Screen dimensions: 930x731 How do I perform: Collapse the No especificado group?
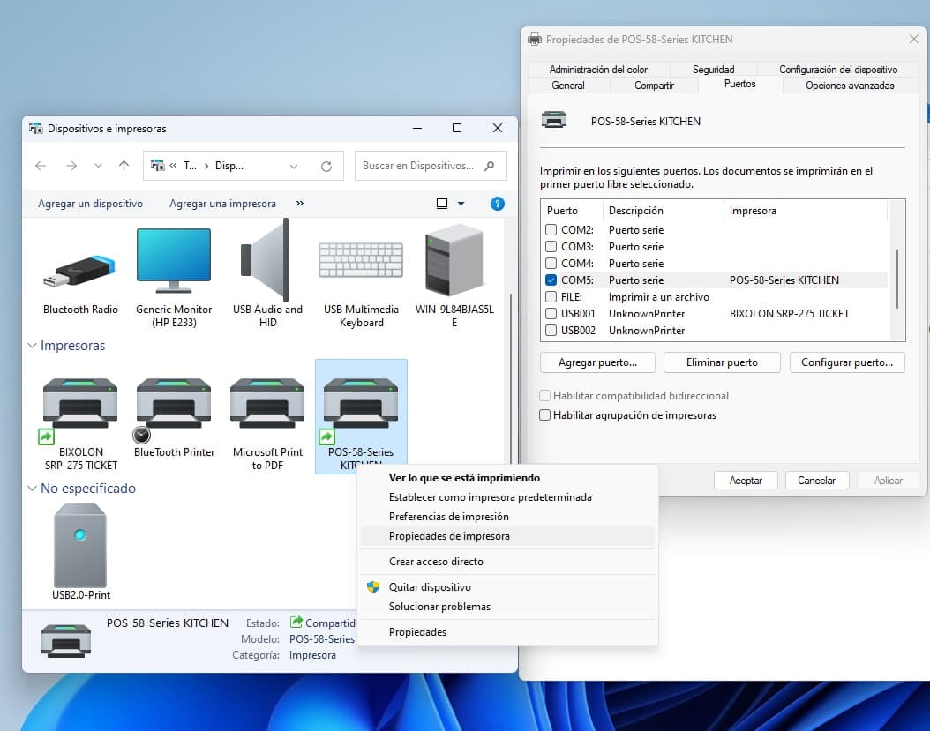pos(32,489)
